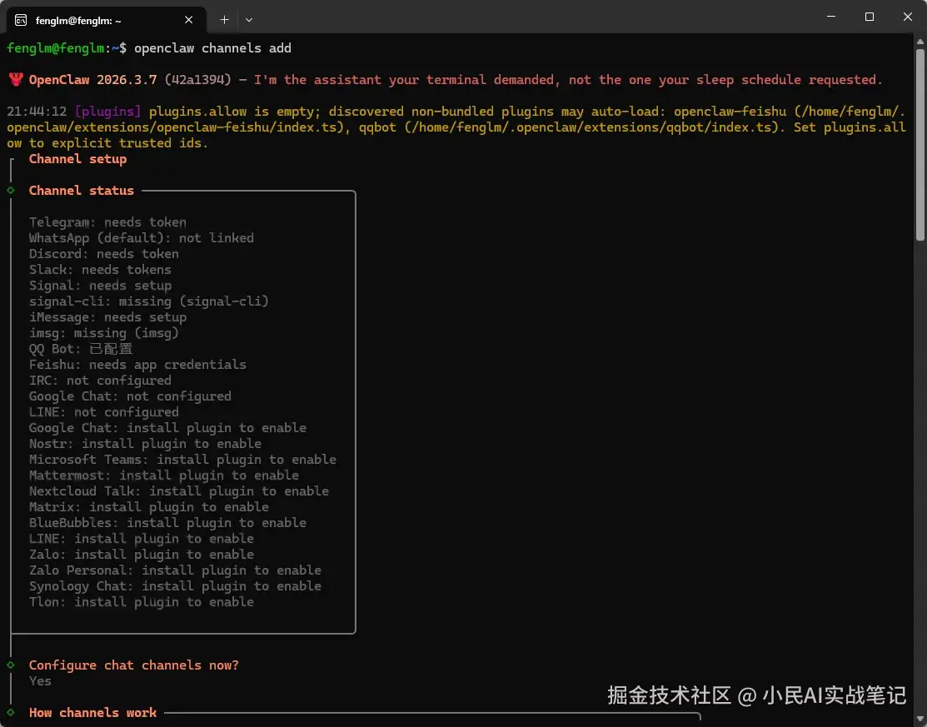This screenshot has height=727, width=927.
Task: Click the 'How channels work' heading
Action: pos(92,713)
